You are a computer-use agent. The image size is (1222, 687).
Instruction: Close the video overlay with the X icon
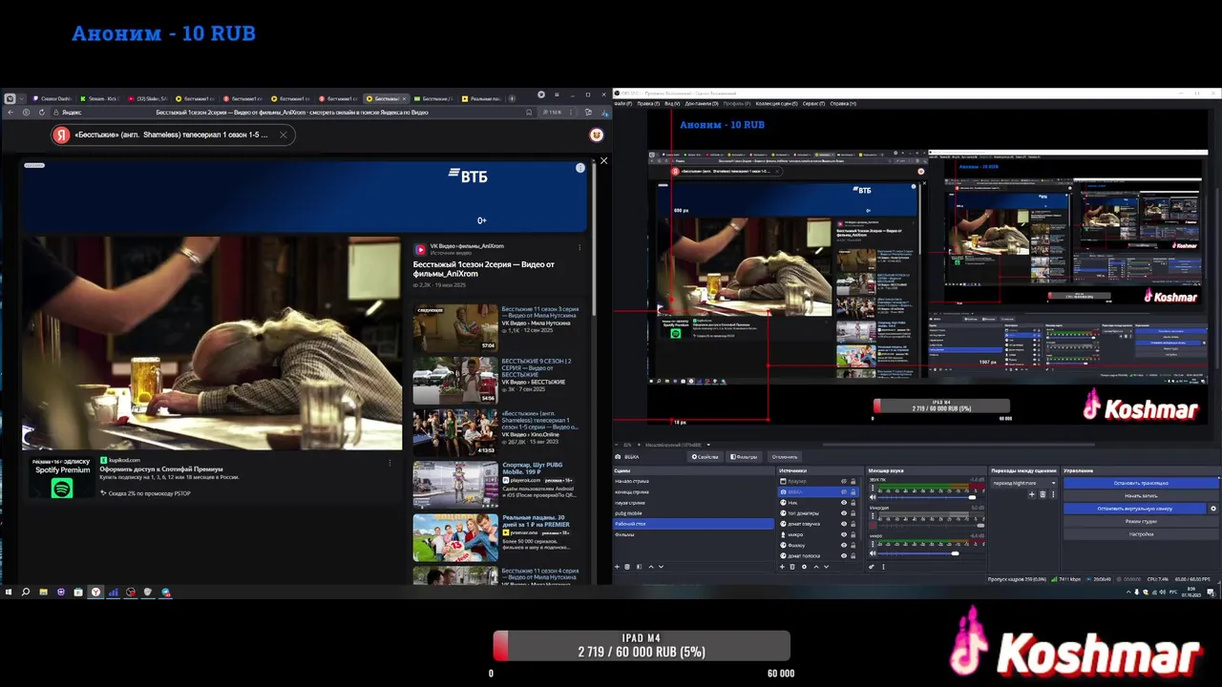pos(603,160)
